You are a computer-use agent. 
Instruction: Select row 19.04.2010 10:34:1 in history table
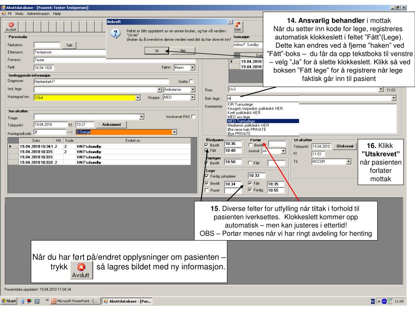(99, 146)
